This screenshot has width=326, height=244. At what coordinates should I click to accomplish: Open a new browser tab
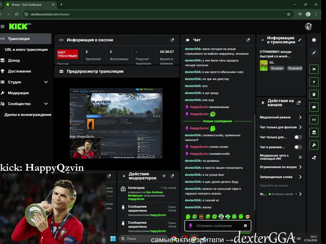pyautogui.click(x=61, y=4)
